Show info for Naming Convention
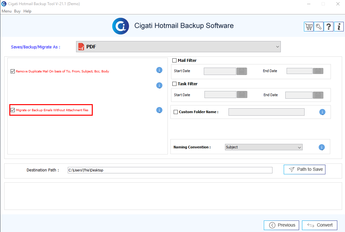The width and height of the screenshot is (345, 232). click(x=322, y=147)
